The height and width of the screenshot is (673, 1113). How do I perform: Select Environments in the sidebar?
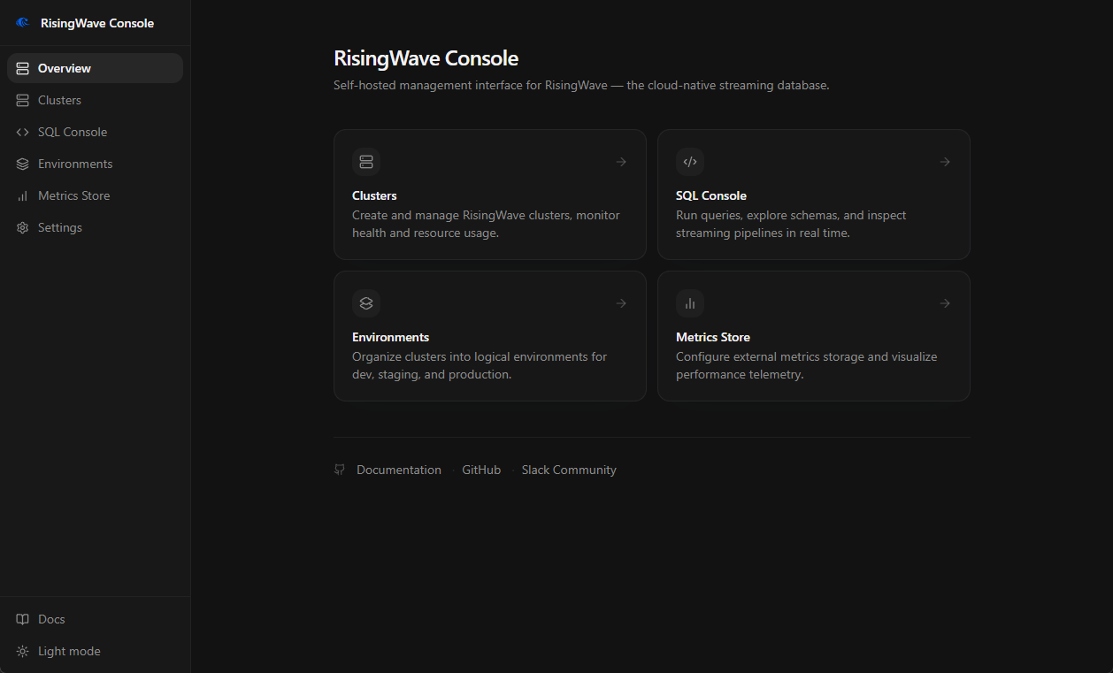pos(95,164)
